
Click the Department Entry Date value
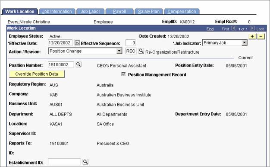point(236,114)
